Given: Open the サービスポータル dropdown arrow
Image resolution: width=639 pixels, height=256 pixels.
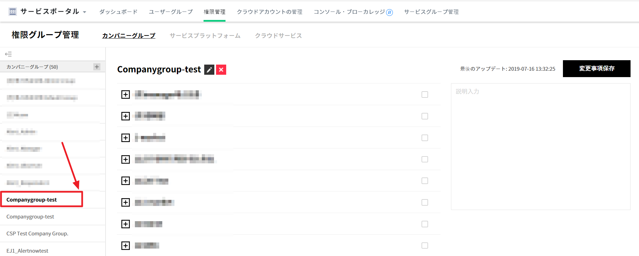Looking at the screenshot, I should click(85, 12).
